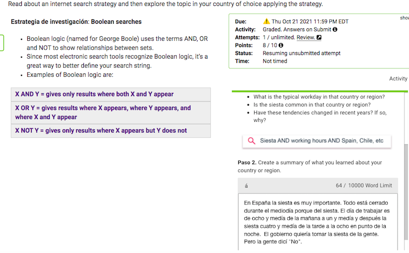
Task: Click the Estrategia de investigación heading
Action: 76,22
